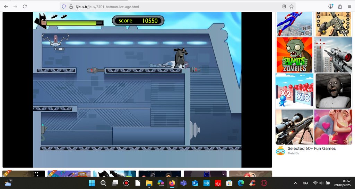This screenshot has height=189, width=355.
Task: Open the tracking protection shield panel
Action: pos(64,7)
